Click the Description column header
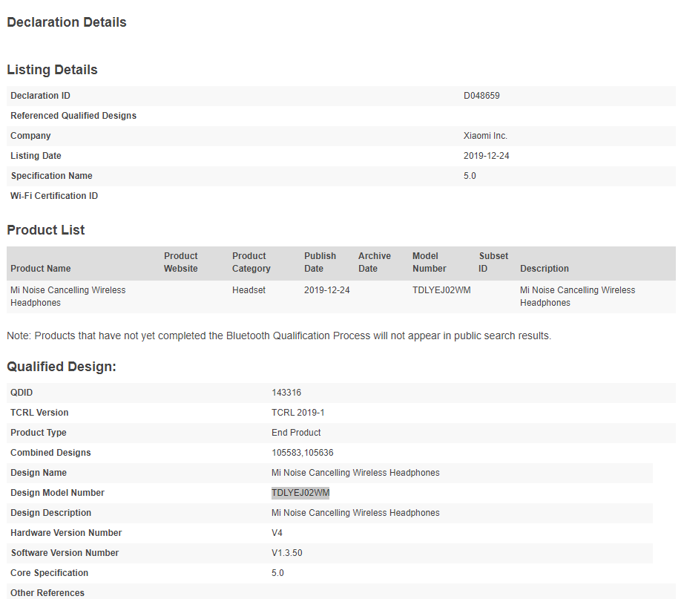The image size is (684, 599). click(545, 269)
